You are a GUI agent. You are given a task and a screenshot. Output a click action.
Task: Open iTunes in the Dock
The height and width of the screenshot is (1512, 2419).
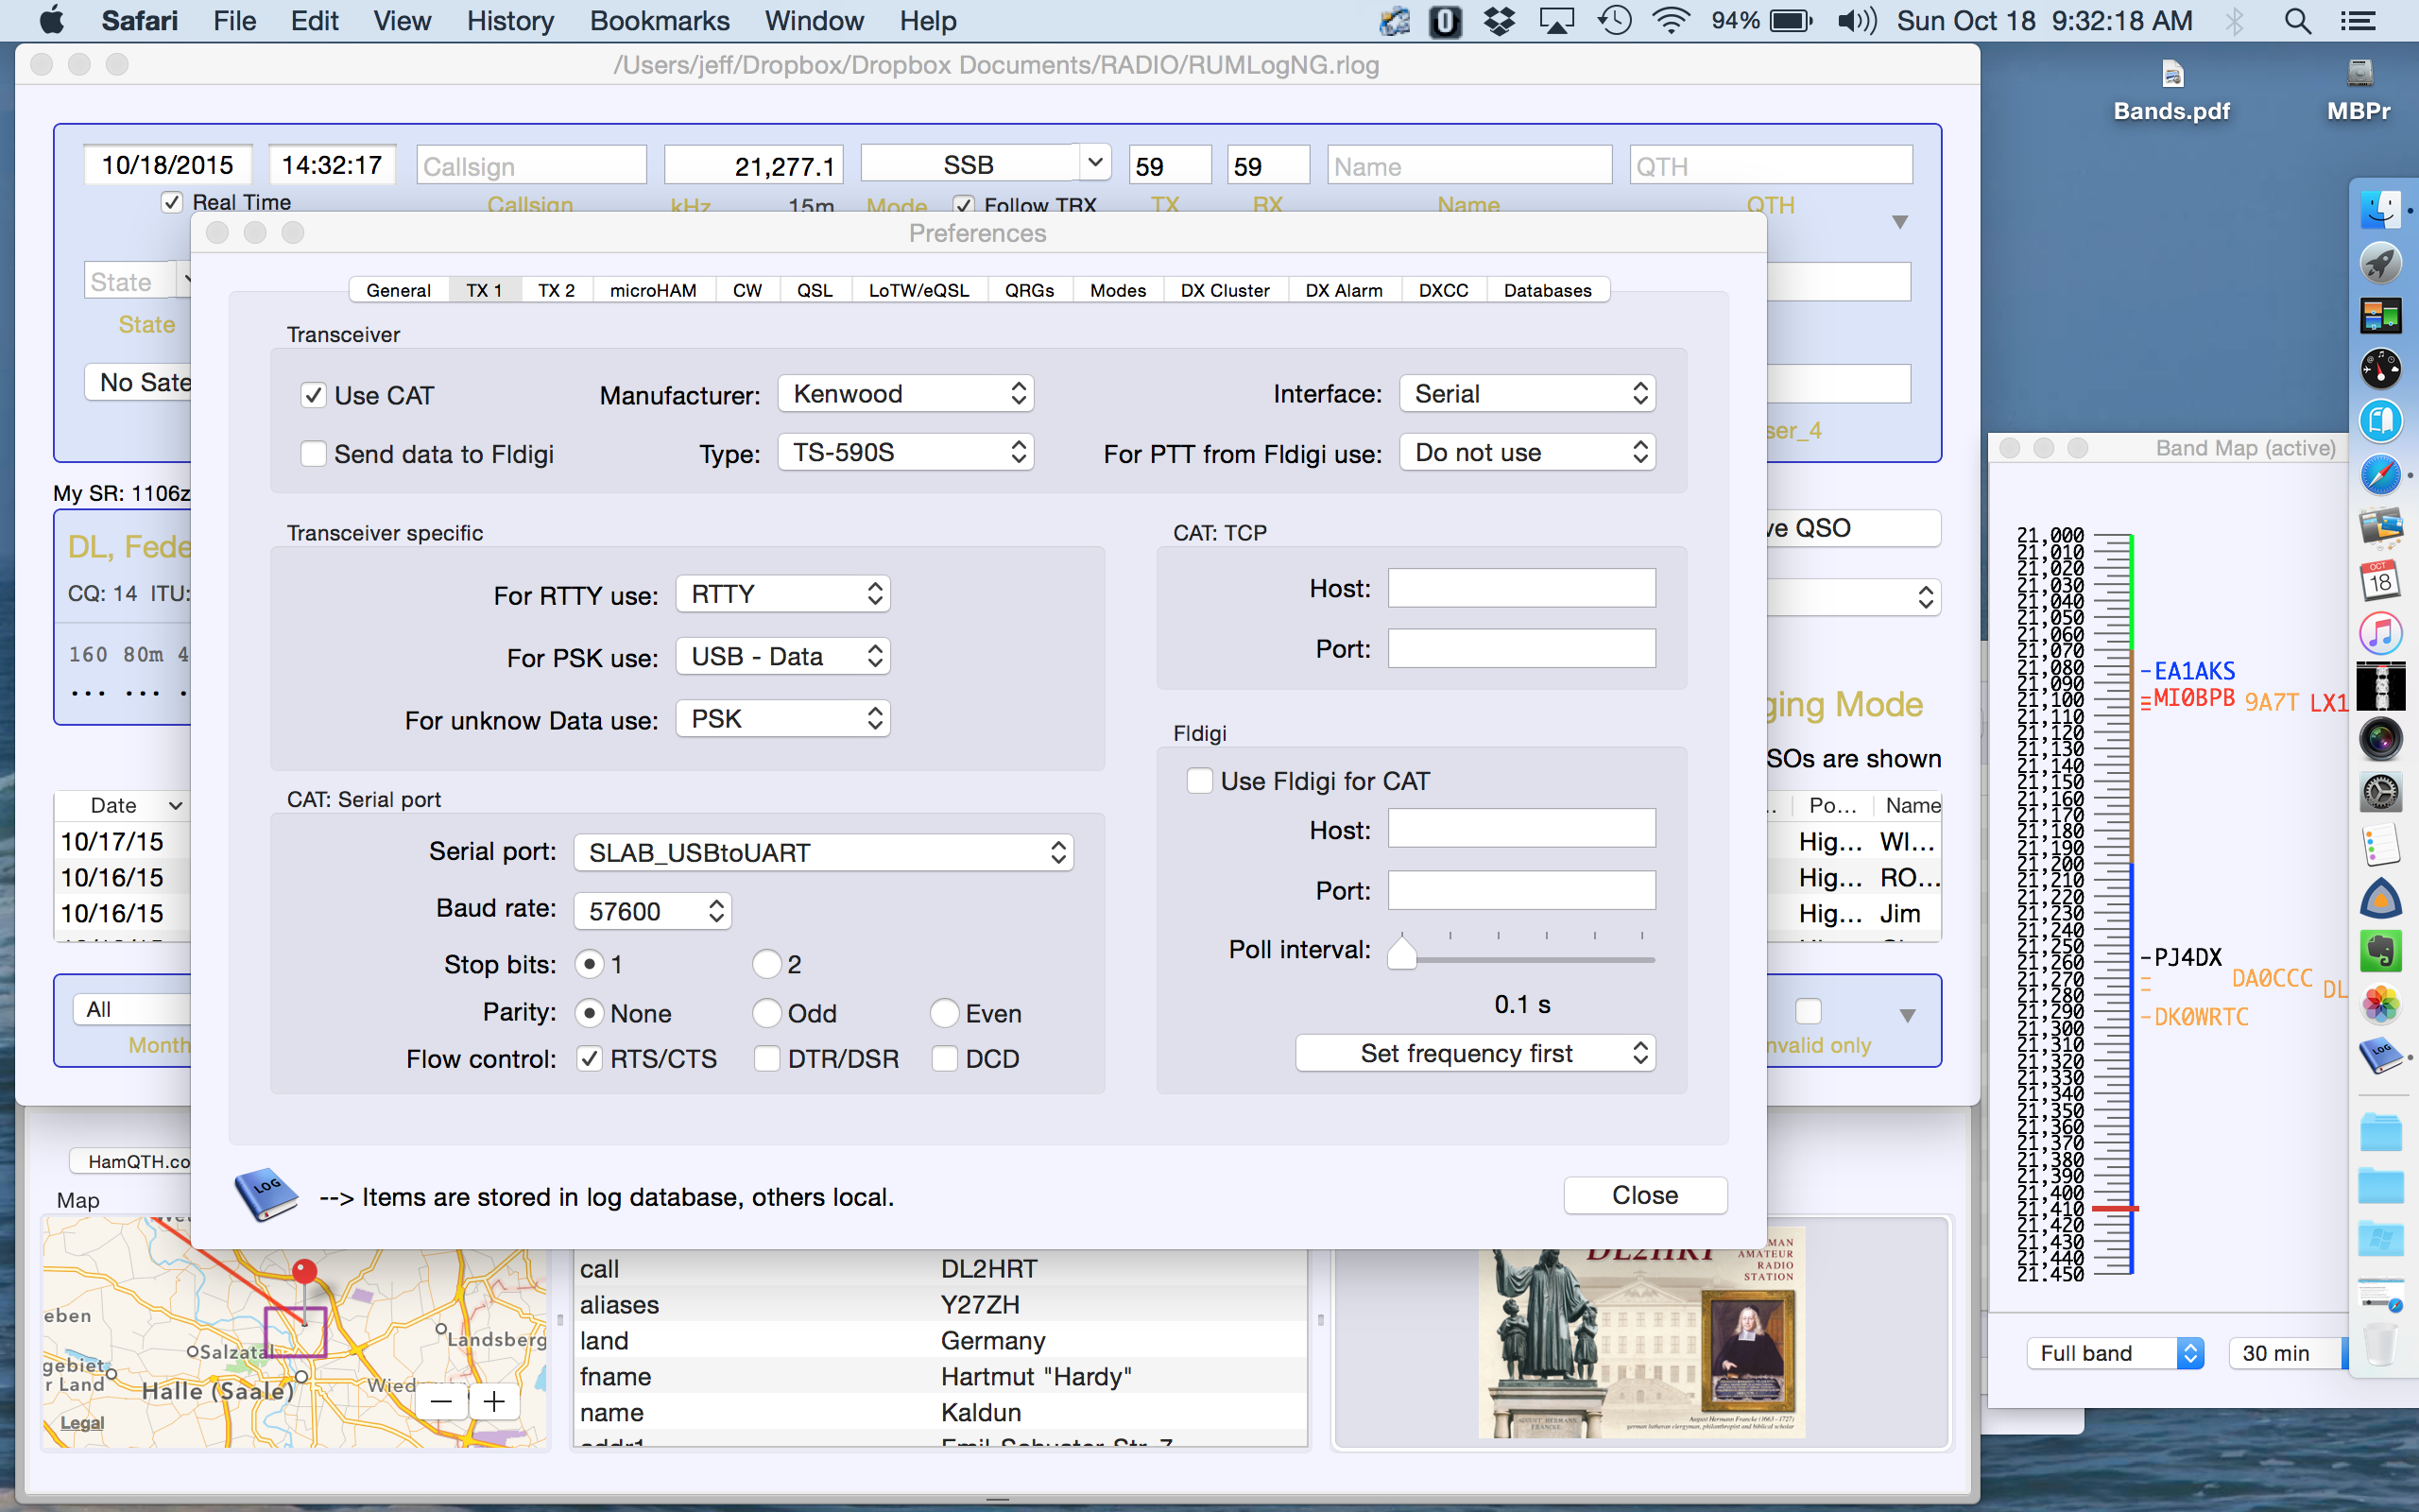click(x=2380, y=633)
